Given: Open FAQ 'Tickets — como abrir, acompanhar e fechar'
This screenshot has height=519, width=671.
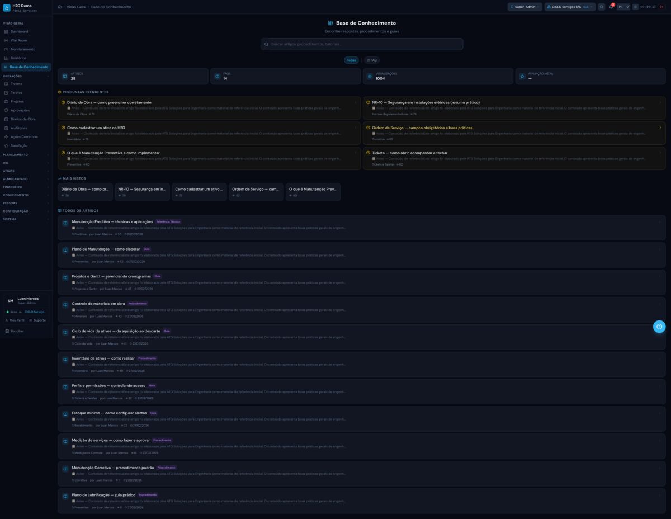Looking at the screenshot, I should pyautogui.click(x=514, y=158).
